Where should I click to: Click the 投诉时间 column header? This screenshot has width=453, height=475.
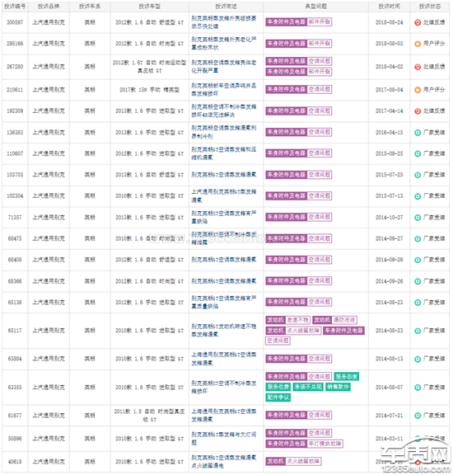pos(389,7)
